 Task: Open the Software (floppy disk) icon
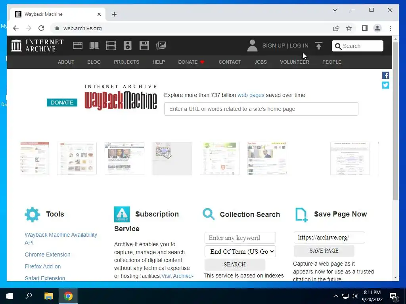144,46
